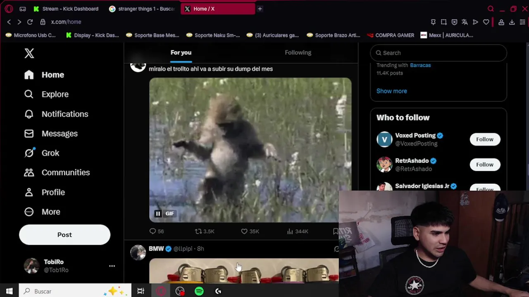Screen dimensions: 529x297
Task: View analytics for the 344K views
Action: click(x=298, y=231)
